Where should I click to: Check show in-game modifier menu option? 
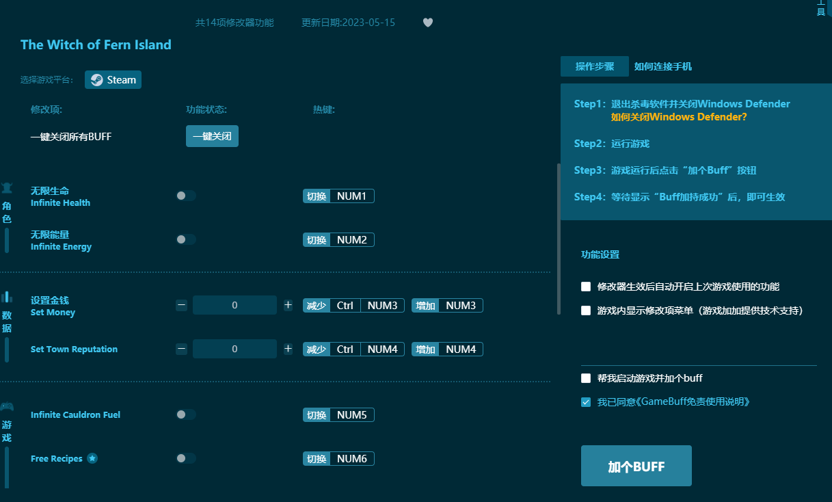(x=586, y=311)
